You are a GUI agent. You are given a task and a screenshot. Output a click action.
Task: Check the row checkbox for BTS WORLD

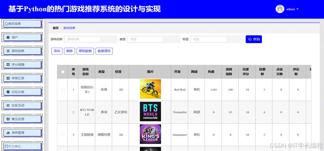pyautogui.click(x=63, y=112)
